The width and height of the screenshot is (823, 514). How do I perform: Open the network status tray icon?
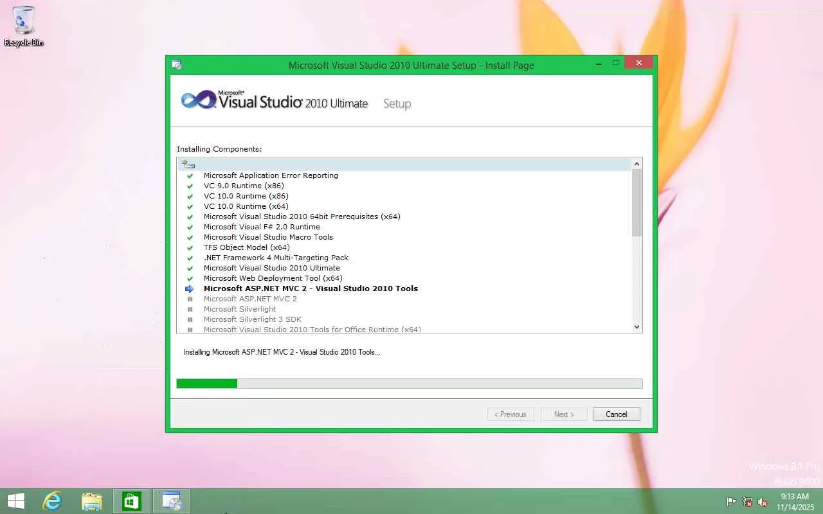tap(747, 502)
